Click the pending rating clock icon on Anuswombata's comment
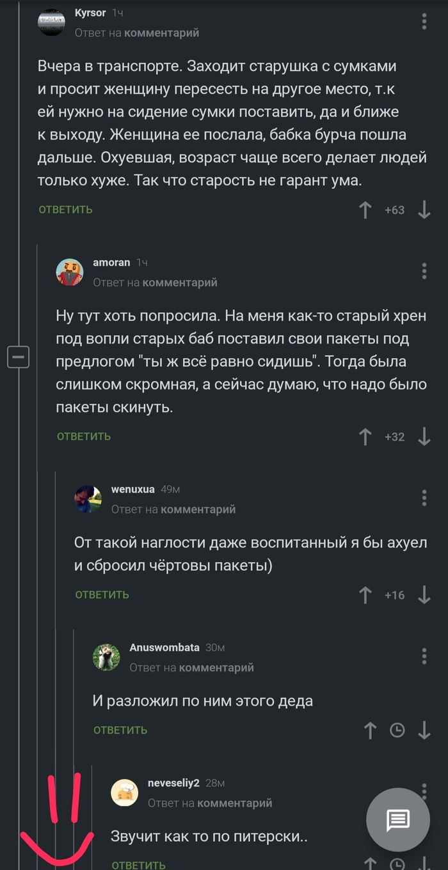The image size is (448, 870). [x=396, y=730]
